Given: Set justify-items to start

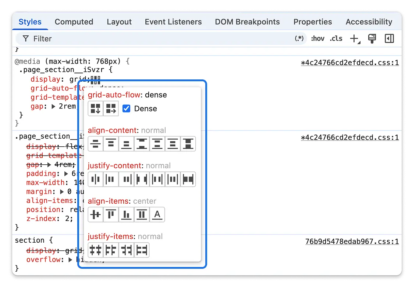Looking at the screenshot, I should coord(111,250).
